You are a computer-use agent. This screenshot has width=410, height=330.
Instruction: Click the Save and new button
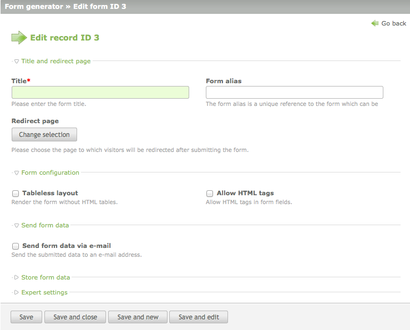point(138,317)
